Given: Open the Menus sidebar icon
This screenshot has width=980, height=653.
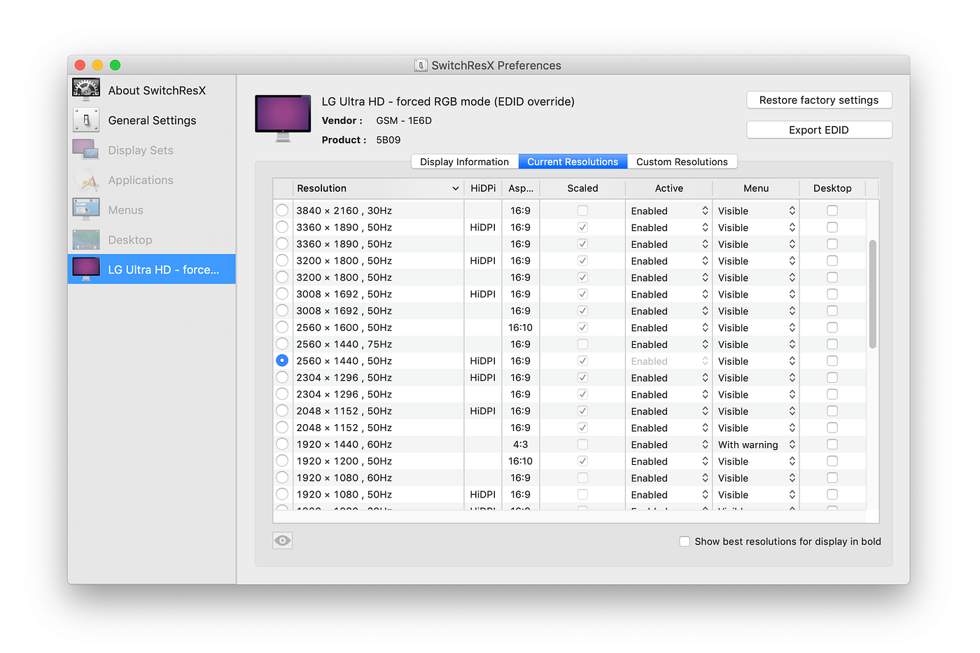Looking at the screenshot, I should [x=86, y=210].
